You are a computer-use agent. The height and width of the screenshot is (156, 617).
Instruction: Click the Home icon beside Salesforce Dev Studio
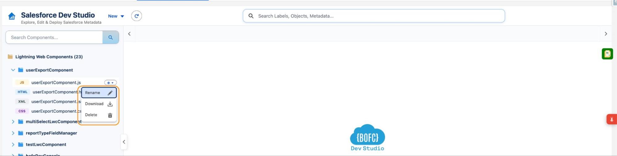[x=12, y=16]
